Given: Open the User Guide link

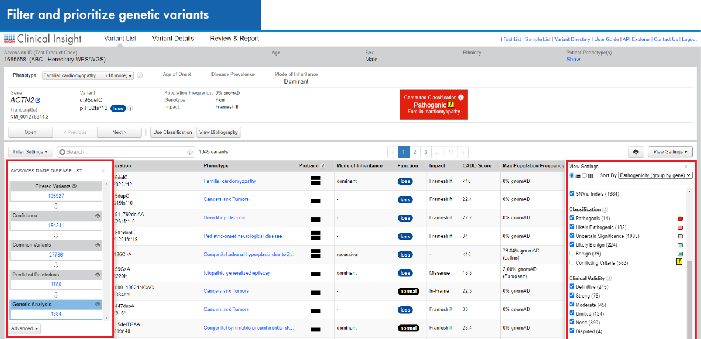Looking at the screenshot, I should 606,39.
